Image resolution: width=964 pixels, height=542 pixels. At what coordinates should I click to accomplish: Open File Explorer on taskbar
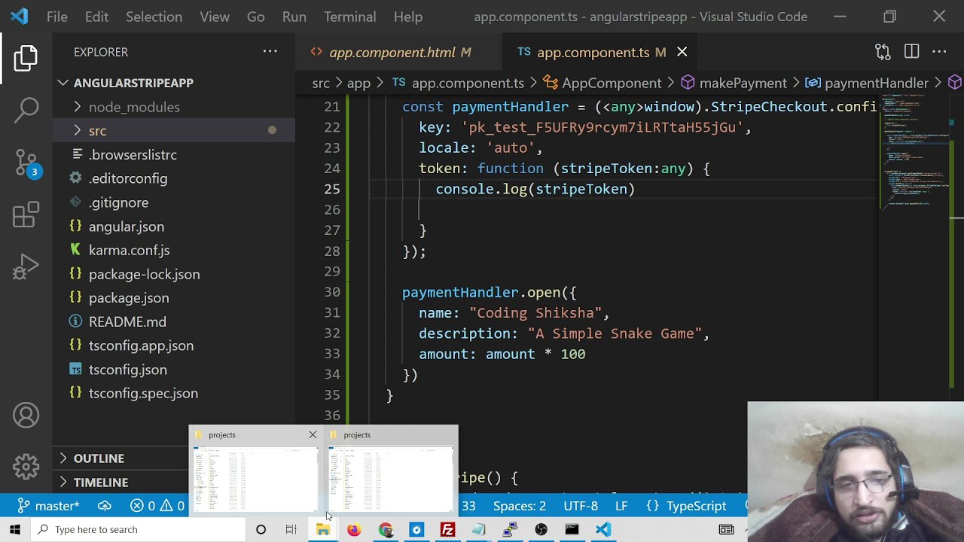pyautogui.click(x=322, y=529)
